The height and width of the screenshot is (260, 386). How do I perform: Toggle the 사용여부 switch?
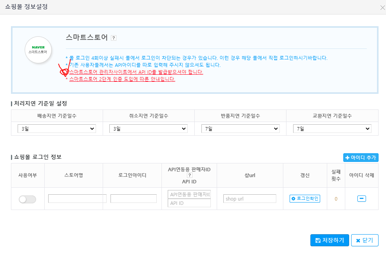click(27, 199)
